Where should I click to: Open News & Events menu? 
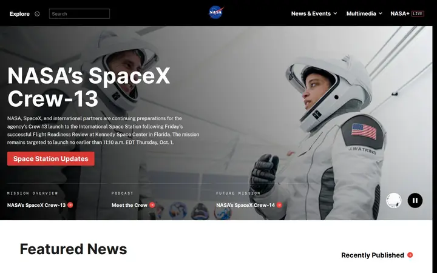[x=311, y=13]
